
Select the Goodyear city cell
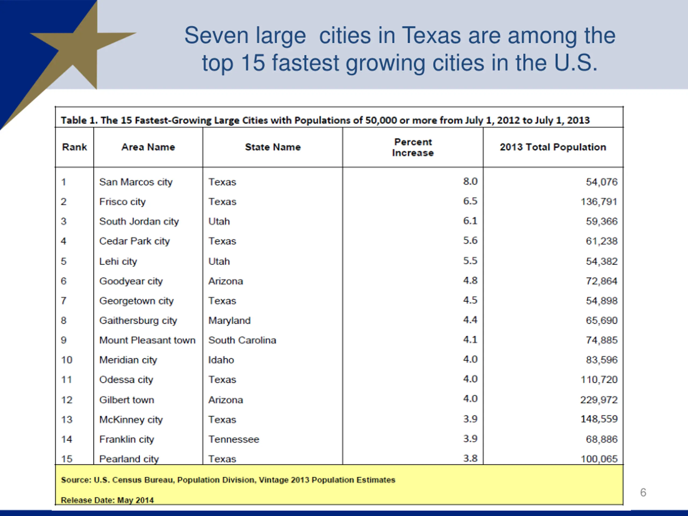(131, 281)
